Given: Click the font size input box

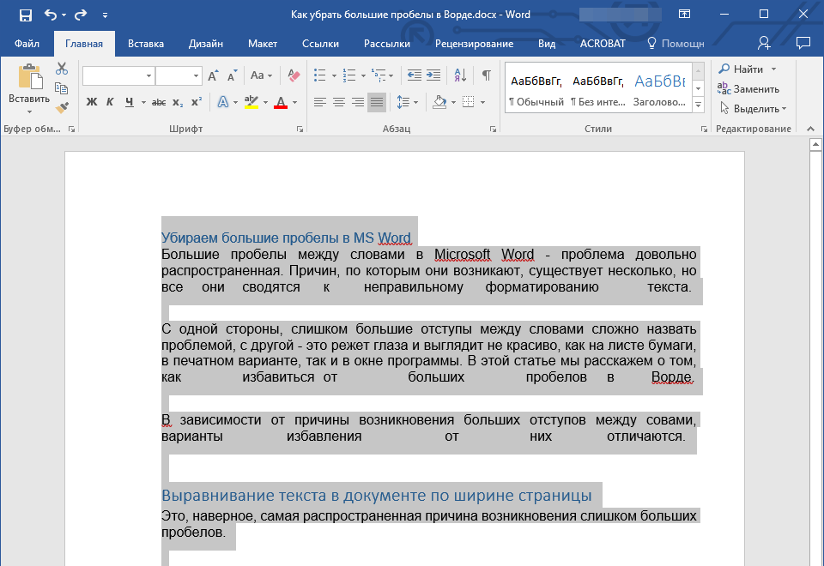Looking at the screenshot, I should click(173, 76).
